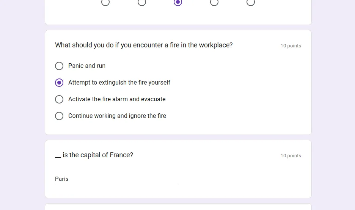The height and width of the screenshot is (210, 355).
Task: Select the 'Panic and run' radio button
Action: [x=59, y=66]
